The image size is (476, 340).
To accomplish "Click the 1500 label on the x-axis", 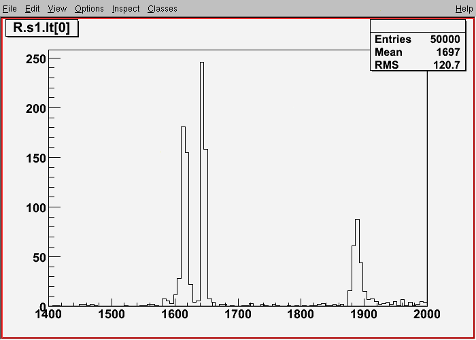I will click(112, 314).
